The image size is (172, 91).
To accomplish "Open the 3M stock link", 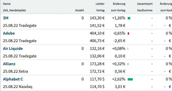I will pos(6,18).
